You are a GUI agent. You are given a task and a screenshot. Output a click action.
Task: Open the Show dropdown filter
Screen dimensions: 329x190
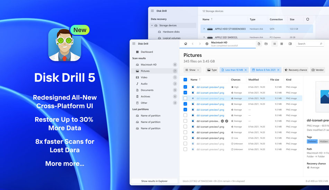193,70
